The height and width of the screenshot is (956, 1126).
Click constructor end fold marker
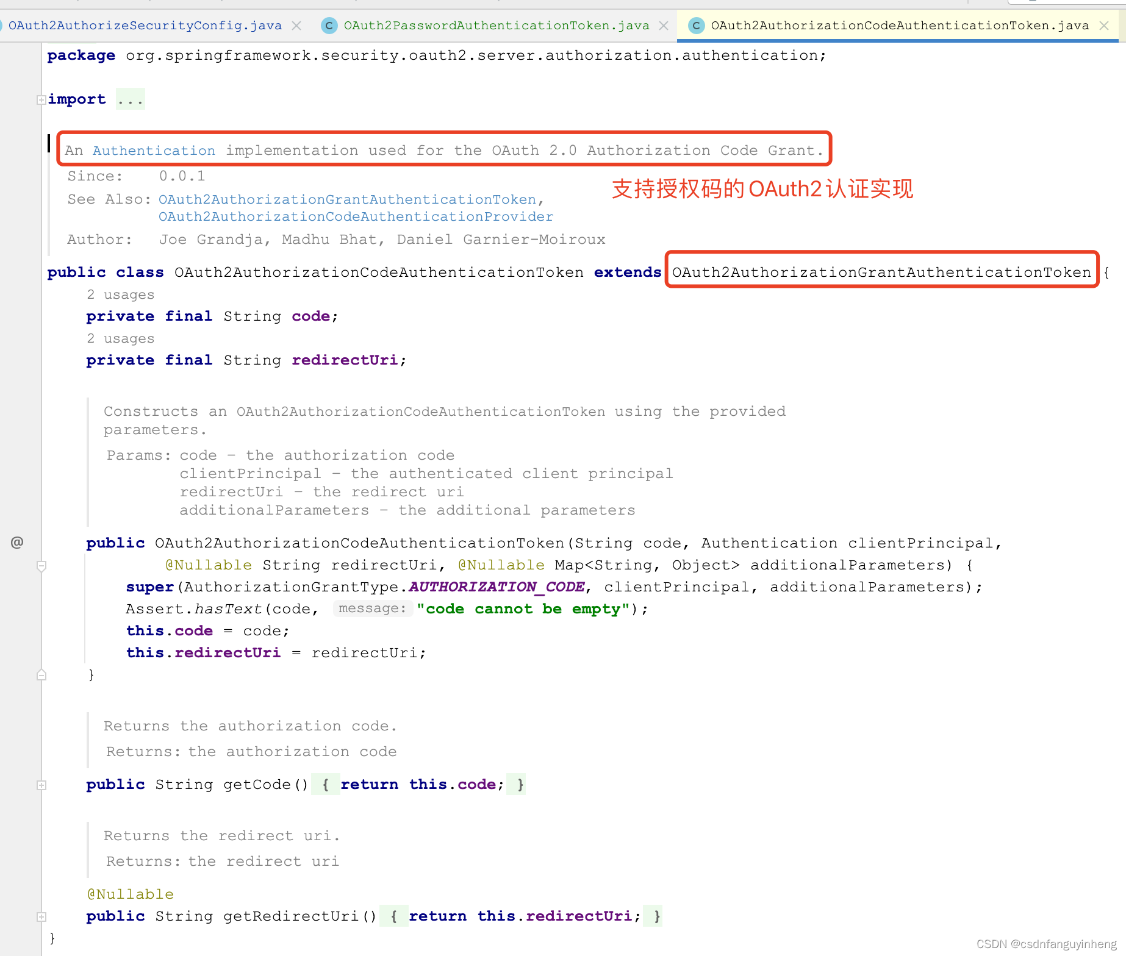[41, 675]
